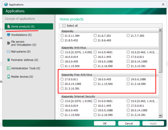168x130 pixels.
Task: Check Kaspersky Anti-Virus 21.2.16.590
Action: 95,66
